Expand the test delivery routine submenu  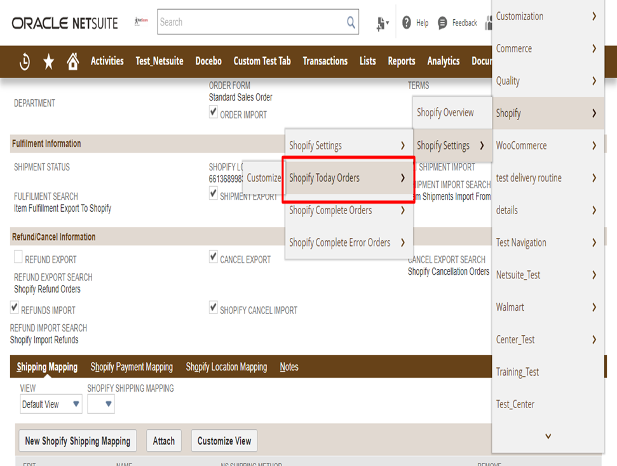548,178
